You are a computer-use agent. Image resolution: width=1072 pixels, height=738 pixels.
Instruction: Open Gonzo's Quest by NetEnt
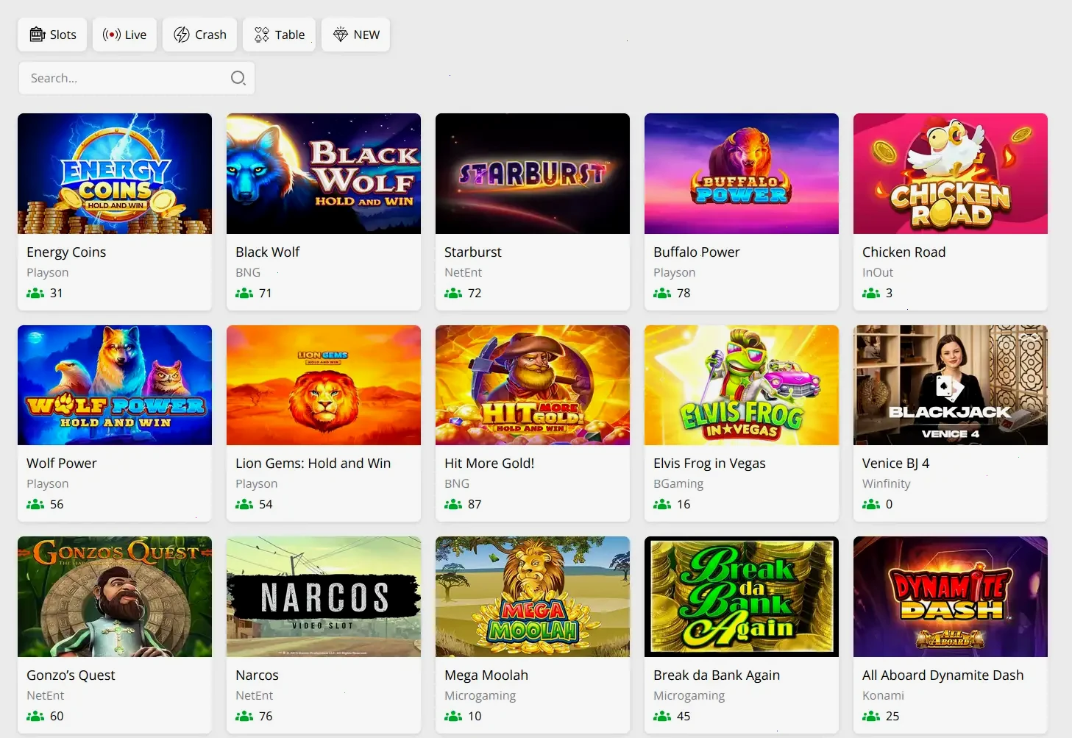pos(115,597)
